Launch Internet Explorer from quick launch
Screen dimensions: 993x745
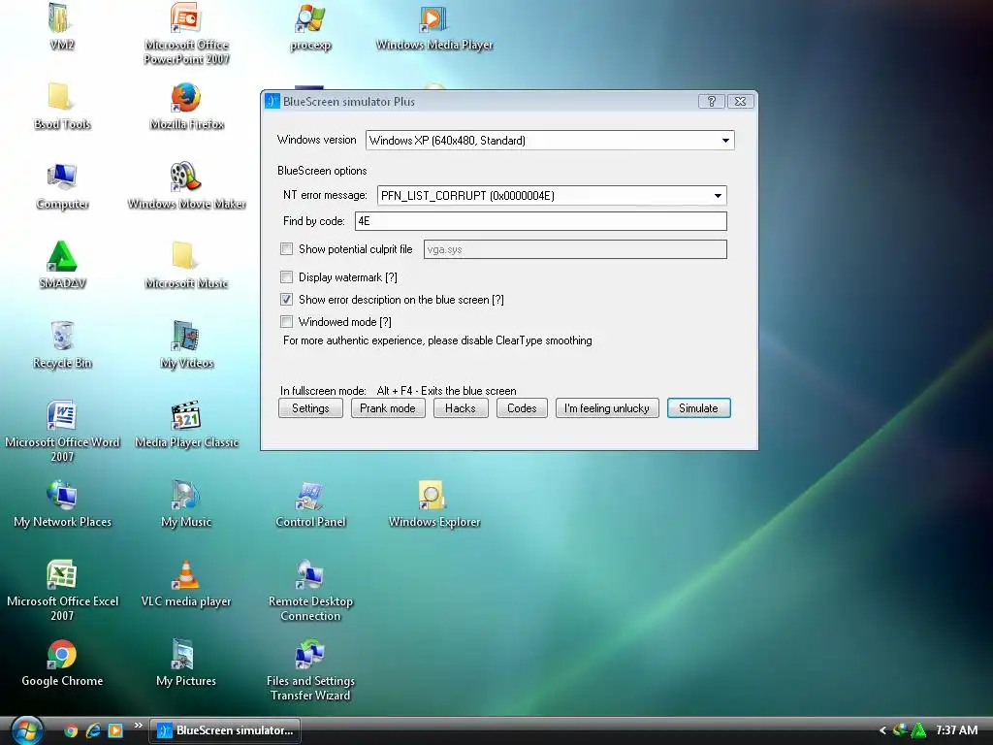pos(93,730)
